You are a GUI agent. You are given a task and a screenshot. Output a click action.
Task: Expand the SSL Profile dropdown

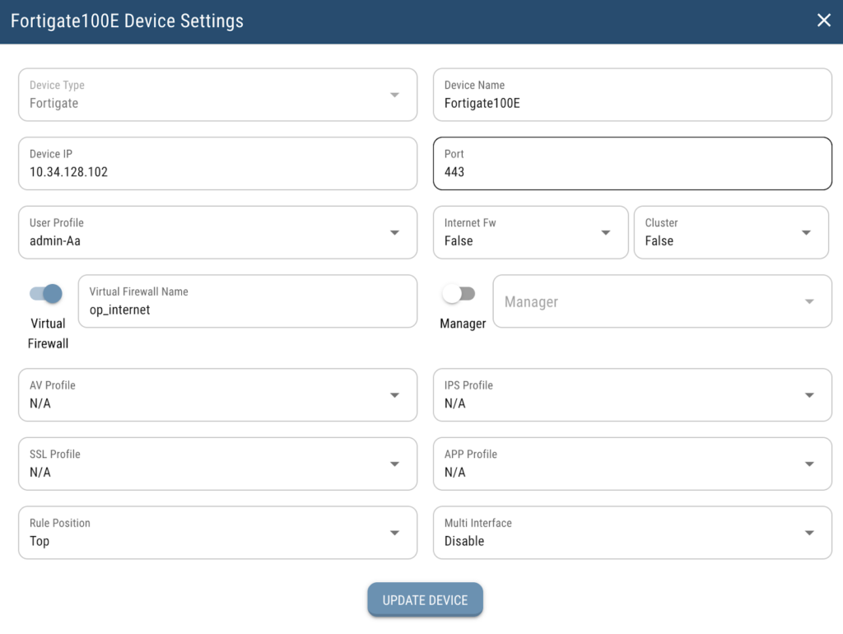217,464
